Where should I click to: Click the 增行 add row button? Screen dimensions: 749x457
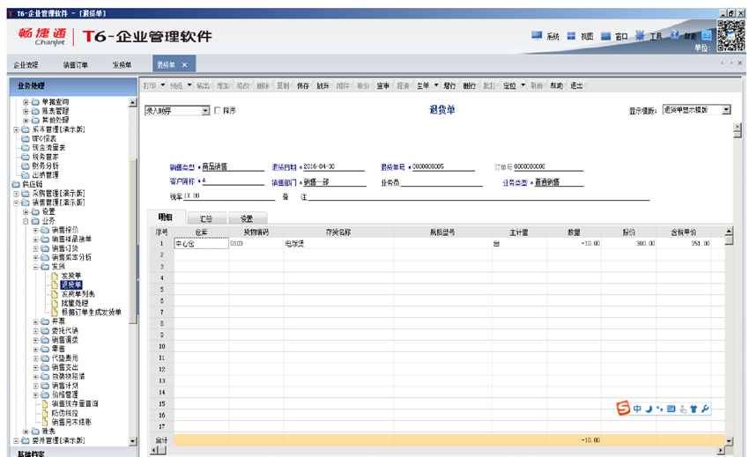(x=449, y=86)
